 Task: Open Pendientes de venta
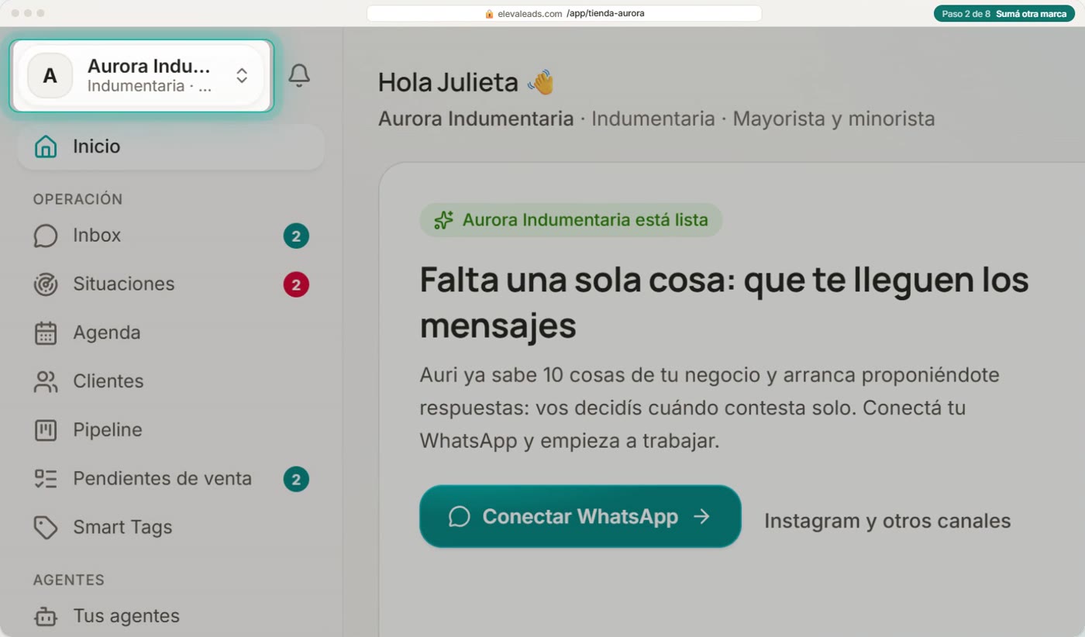pos(170,479)
